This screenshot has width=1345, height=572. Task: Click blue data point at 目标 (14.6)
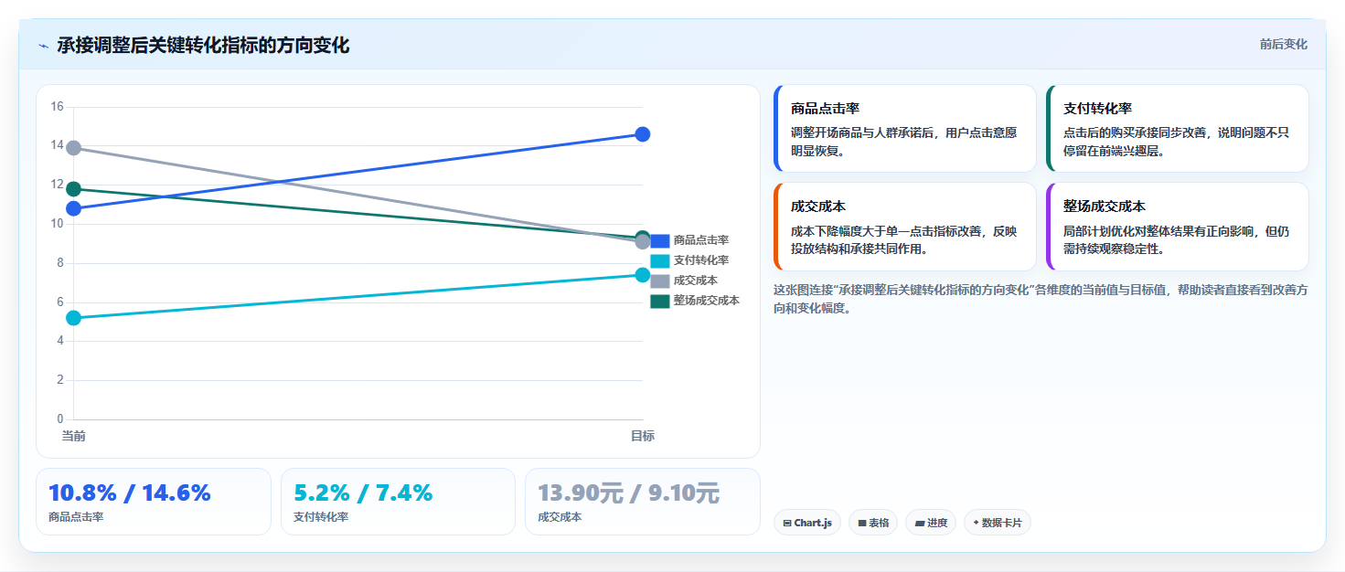(x=643, y=134)
